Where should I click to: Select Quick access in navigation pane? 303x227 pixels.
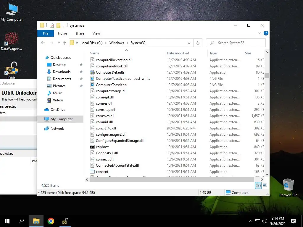click(60, 58)
